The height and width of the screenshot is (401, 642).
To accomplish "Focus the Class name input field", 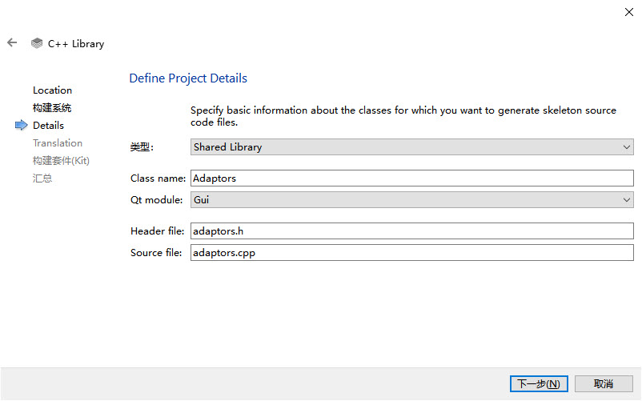I will 412,178.
